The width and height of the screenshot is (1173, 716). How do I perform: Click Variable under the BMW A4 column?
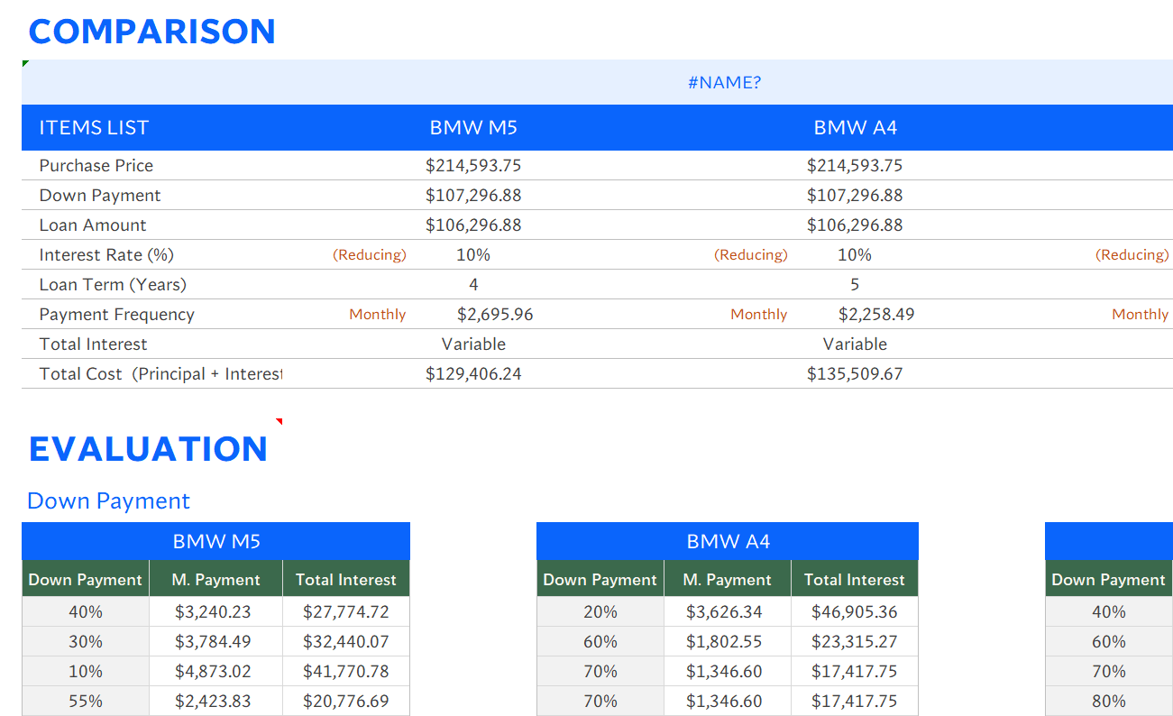(x=855, y=344)
